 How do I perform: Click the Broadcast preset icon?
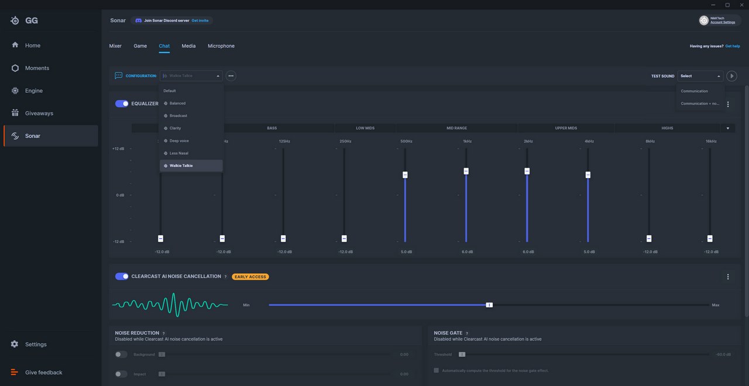pyautogui.click(x=166, y=116)
